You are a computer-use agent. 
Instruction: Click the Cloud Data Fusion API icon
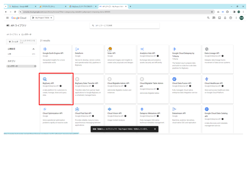coord(175,79)
